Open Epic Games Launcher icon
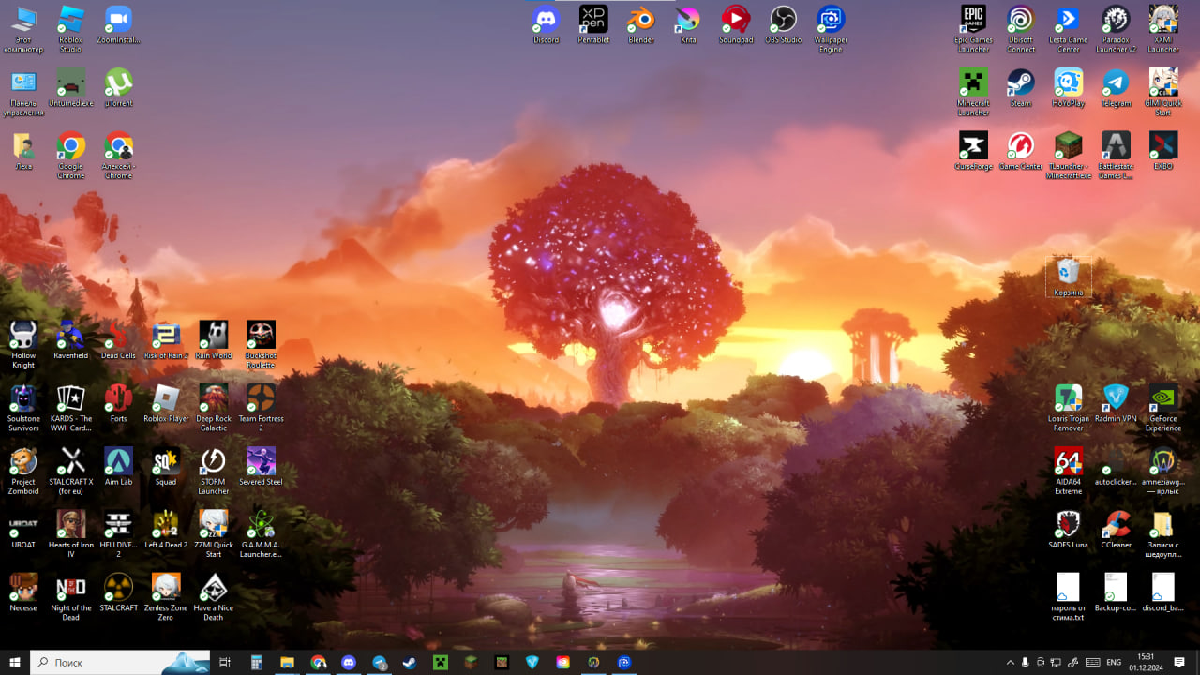The height and width of the screenshot is (675, 1200). [973, 29]
